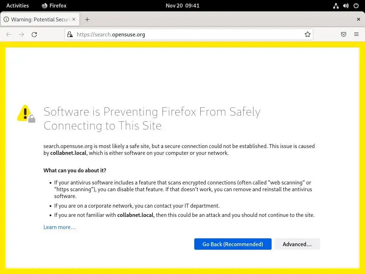
Task: Select the Warning: Potential Security tab
Action: click(x=37, y=20)
